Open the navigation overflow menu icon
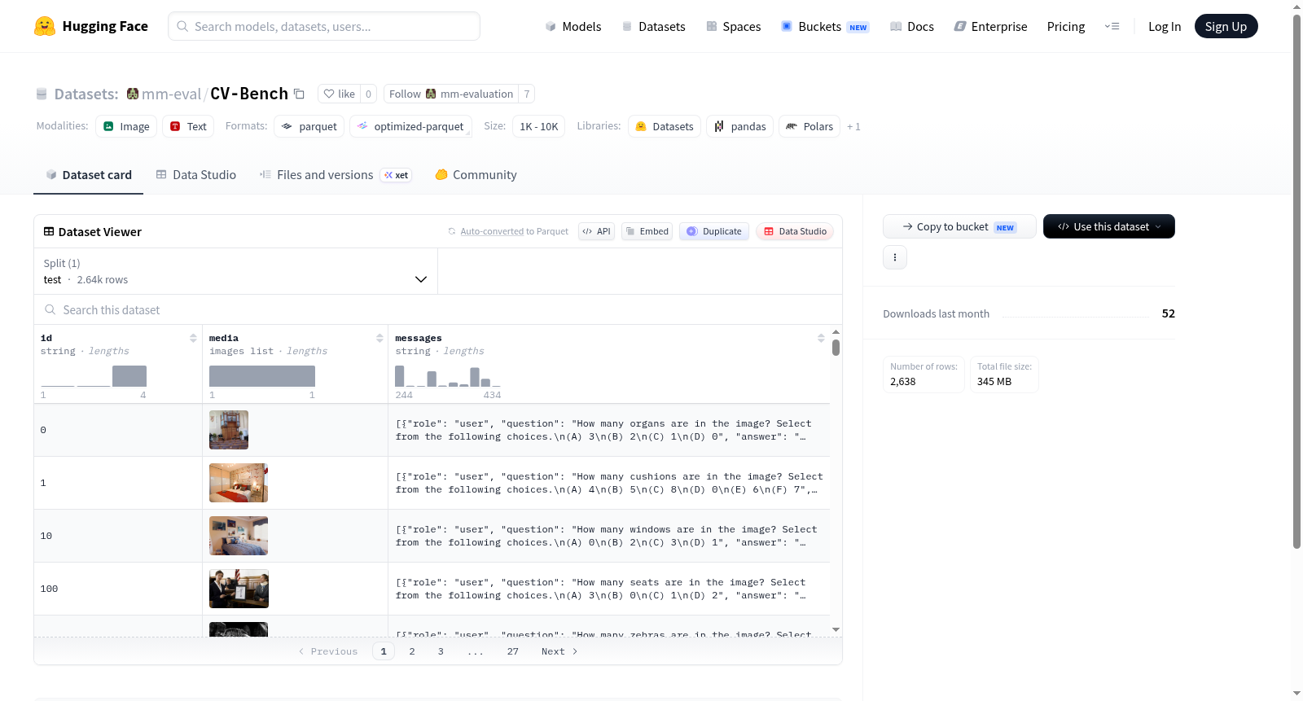 point(1112,26)
